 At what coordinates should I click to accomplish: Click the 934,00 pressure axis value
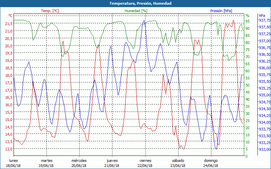pyautogui.click(x=264, y=122)
